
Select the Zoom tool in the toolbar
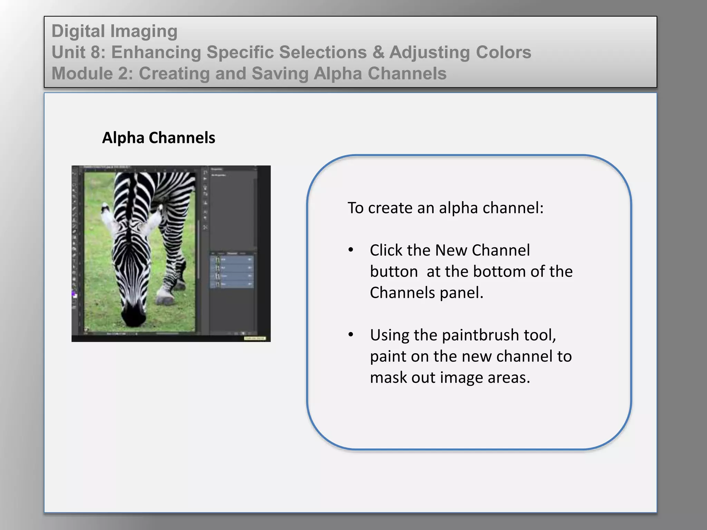[74, 285]
